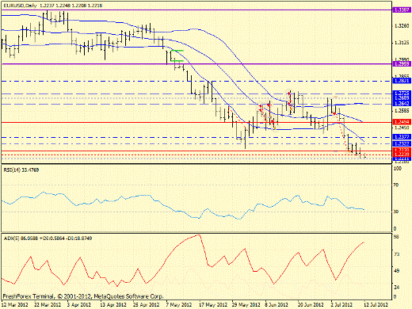Viewport: 412px width, 309px height.
Task: Click the 30 level on RSI scale
Action: [396, 212]
